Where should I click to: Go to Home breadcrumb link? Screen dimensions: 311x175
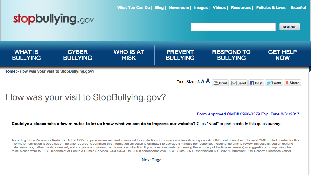click(x=10, y=71)
